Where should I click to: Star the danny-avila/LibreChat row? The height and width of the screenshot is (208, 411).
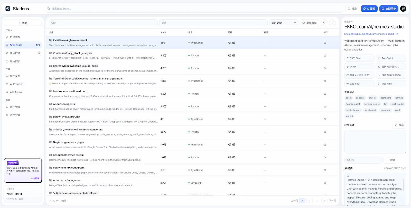(325, 119)
